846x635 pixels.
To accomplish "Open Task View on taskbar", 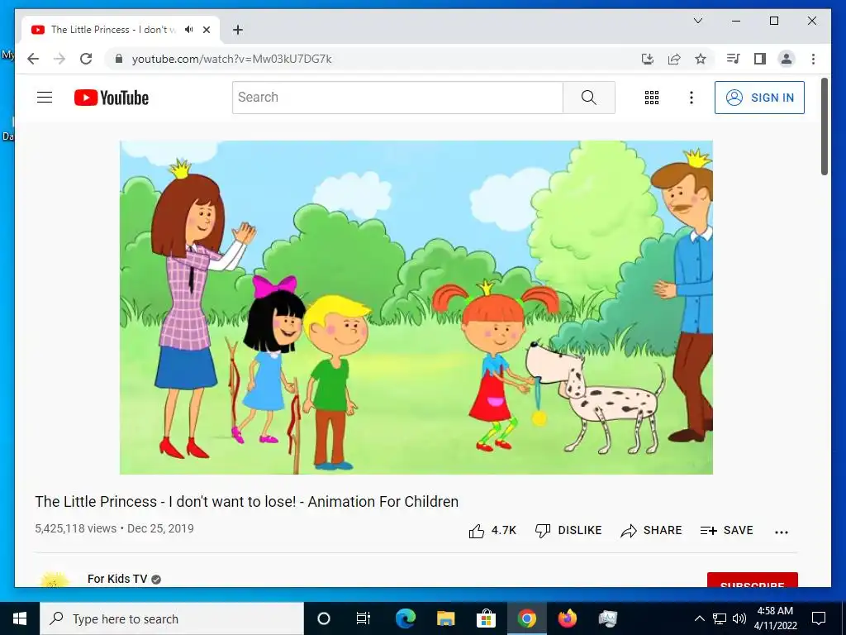I will 364,618.
